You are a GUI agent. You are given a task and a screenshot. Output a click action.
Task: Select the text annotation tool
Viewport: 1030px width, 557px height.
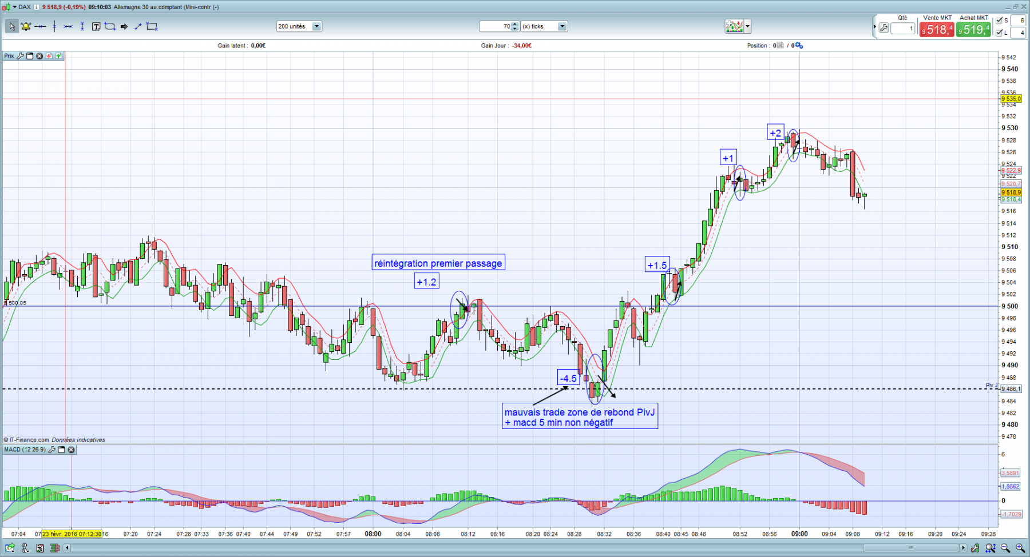[96, 26]
